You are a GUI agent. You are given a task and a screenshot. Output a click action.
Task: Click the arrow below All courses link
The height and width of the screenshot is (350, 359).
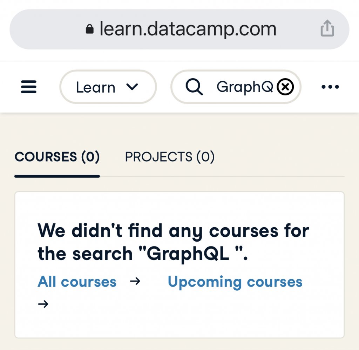click(x=43, y=304)
